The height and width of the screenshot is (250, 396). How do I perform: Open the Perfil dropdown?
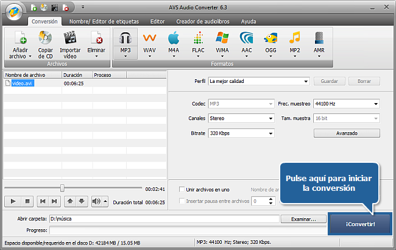point(258,80)
